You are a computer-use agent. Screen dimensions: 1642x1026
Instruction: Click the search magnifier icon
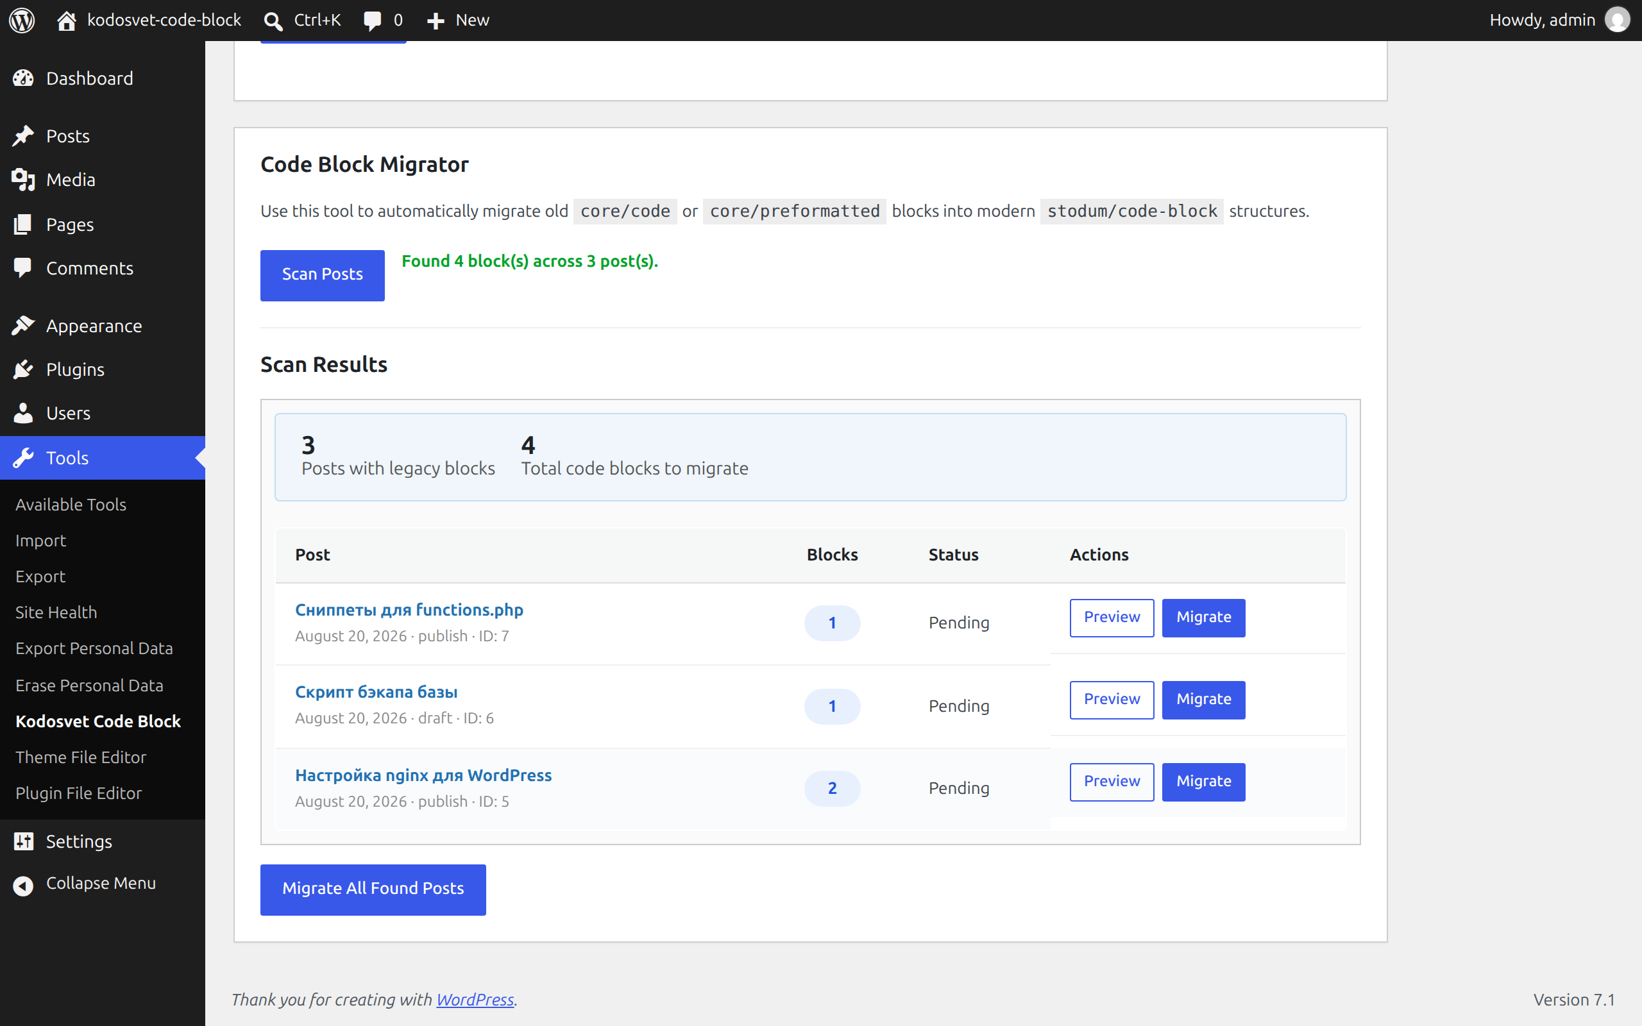(273, 21)
